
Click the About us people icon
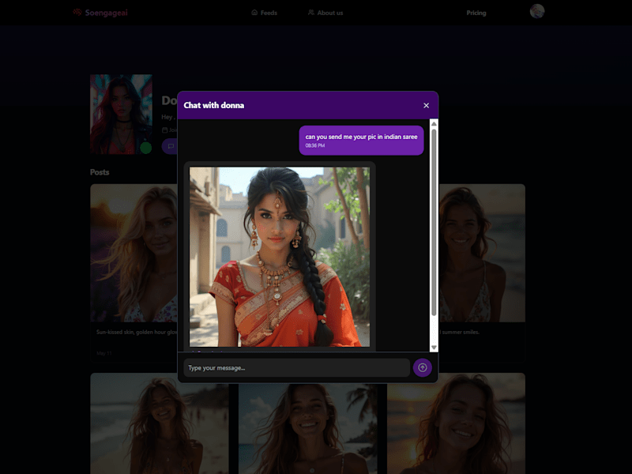pos(310,13)
